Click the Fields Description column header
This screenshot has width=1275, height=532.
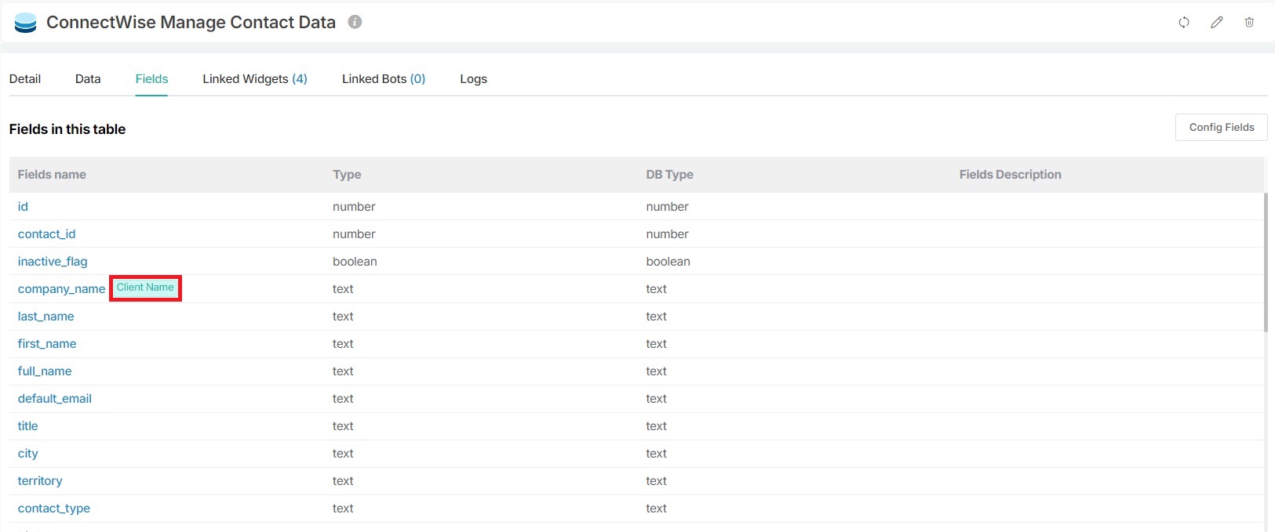1010,174
